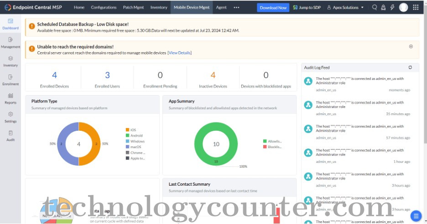Open the Enrollment sidebar icon

(10, 77)
